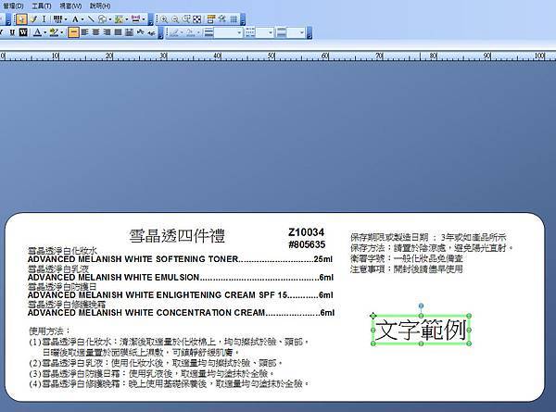This screenshot has width=556, height=412.
Task: Click the text #805635
Action: (x=307, y=244)
